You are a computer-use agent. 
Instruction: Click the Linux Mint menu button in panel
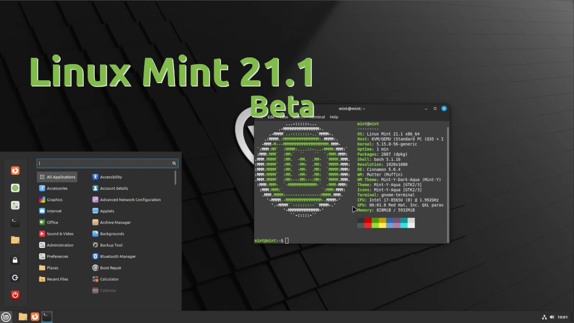6,316
